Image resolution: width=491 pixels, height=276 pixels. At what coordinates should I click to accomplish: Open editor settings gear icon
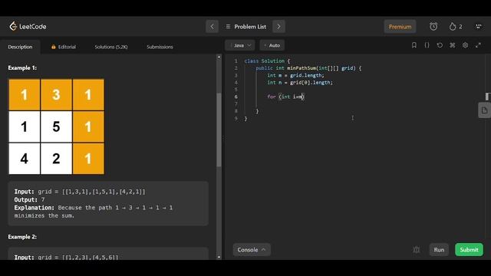click(x=466, y=45)
